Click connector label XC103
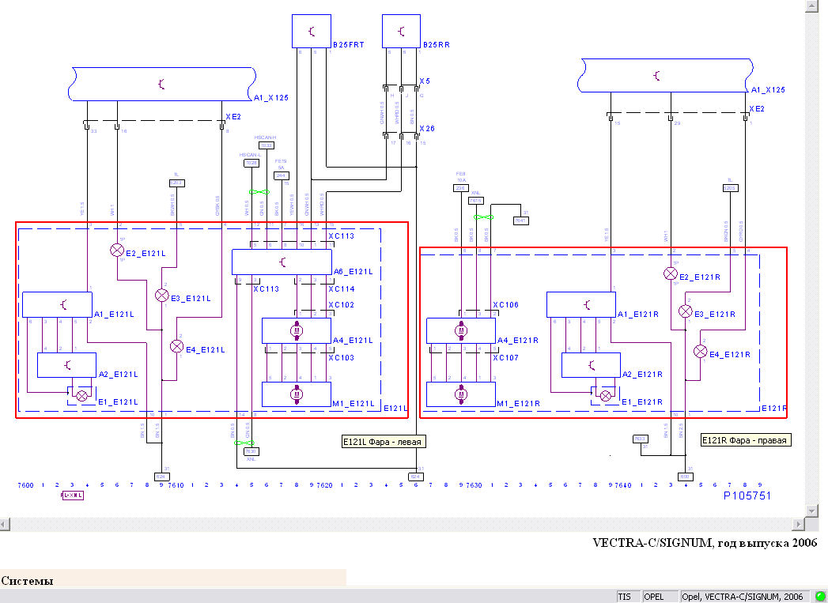This screenshot has height=603, width=828. pos(341,358)
